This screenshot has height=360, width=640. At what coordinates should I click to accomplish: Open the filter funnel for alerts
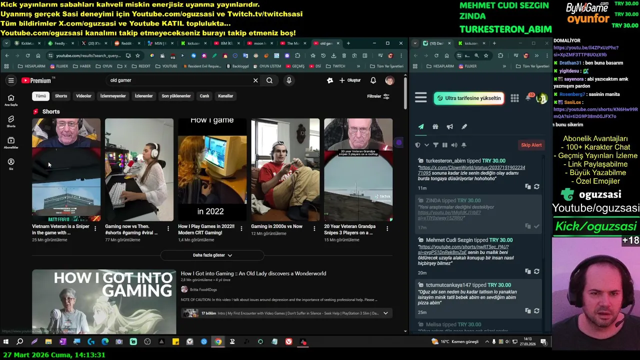pos(435,145)
